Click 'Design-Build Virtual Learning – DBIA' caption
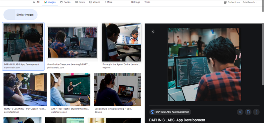 [113, 109]
